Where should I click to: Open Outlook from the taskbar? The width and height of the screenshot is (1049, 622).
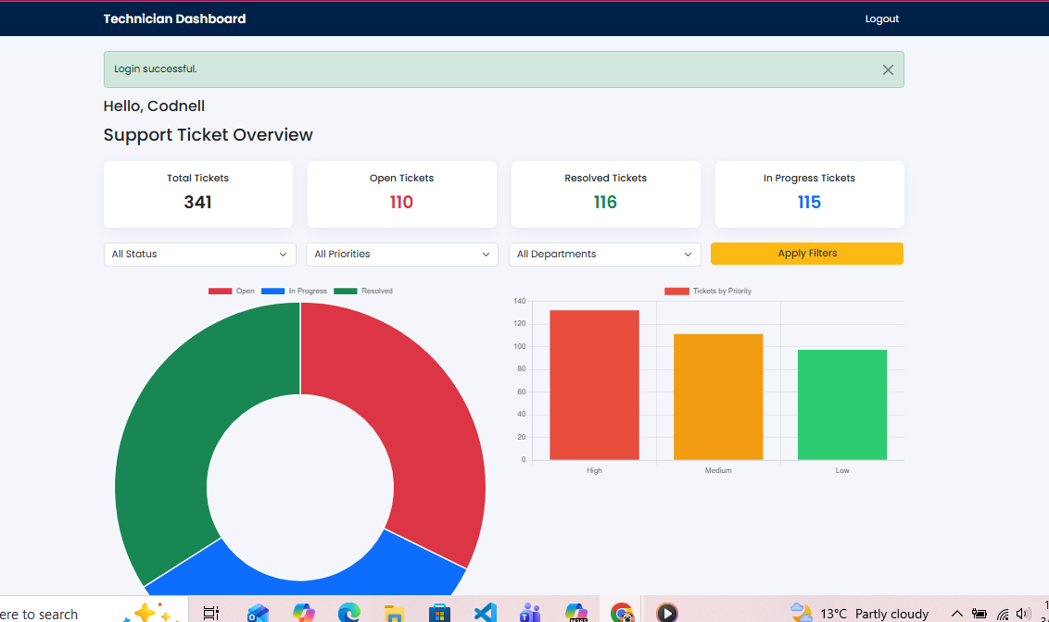point(258,613)
